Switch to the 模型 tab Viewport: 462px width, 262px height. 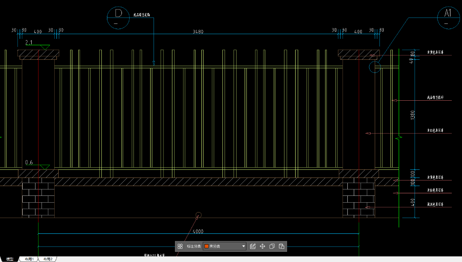pyautogui.click(x=10, y=259)
